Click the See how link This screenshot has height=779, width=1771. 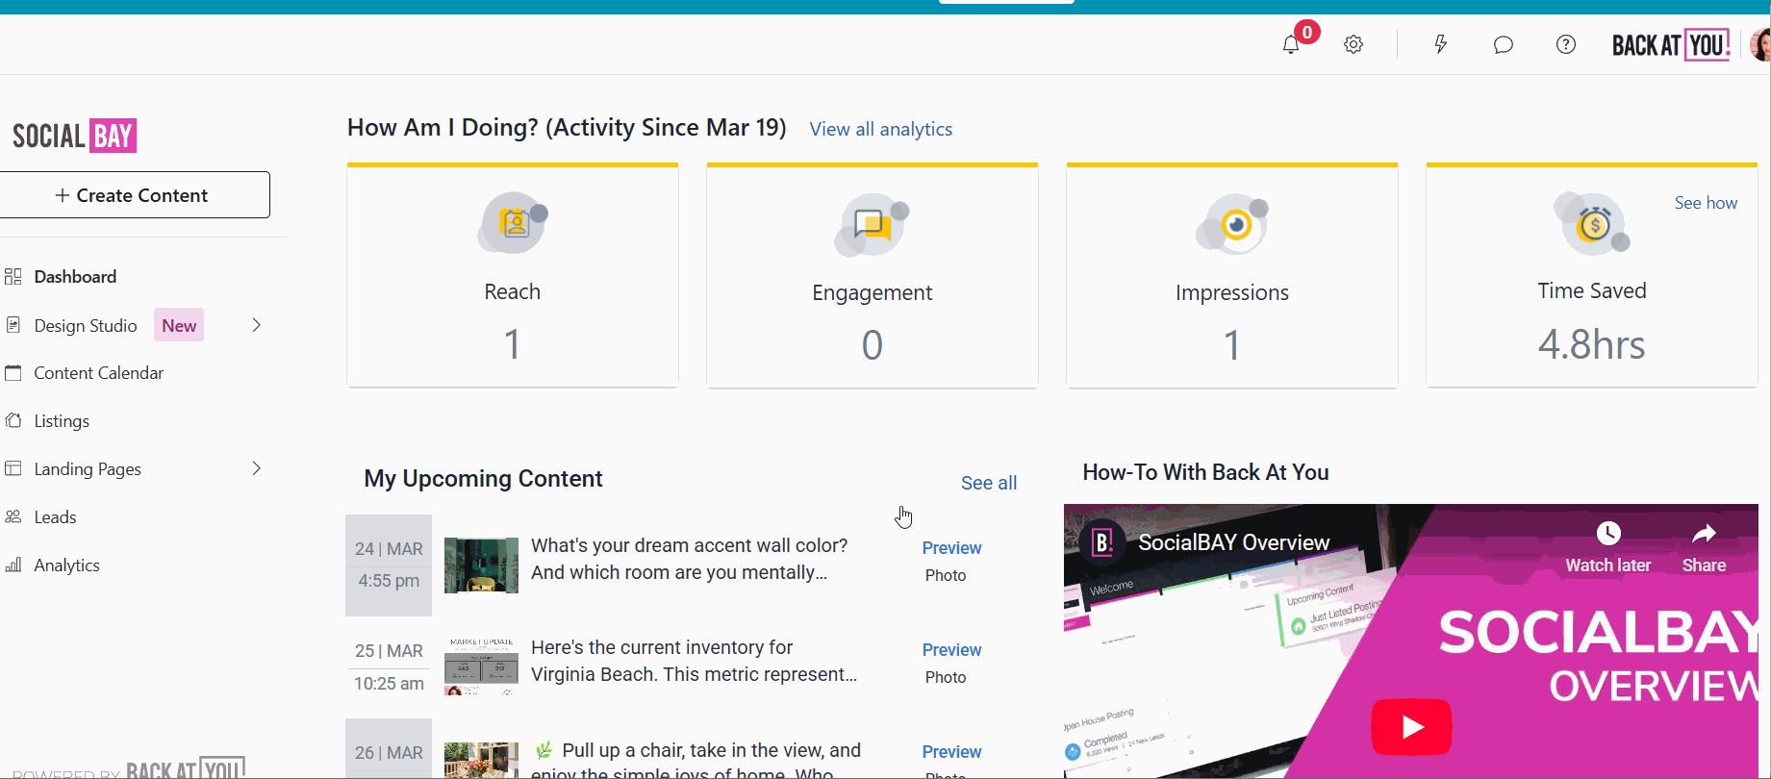[x=1706, y=203]
